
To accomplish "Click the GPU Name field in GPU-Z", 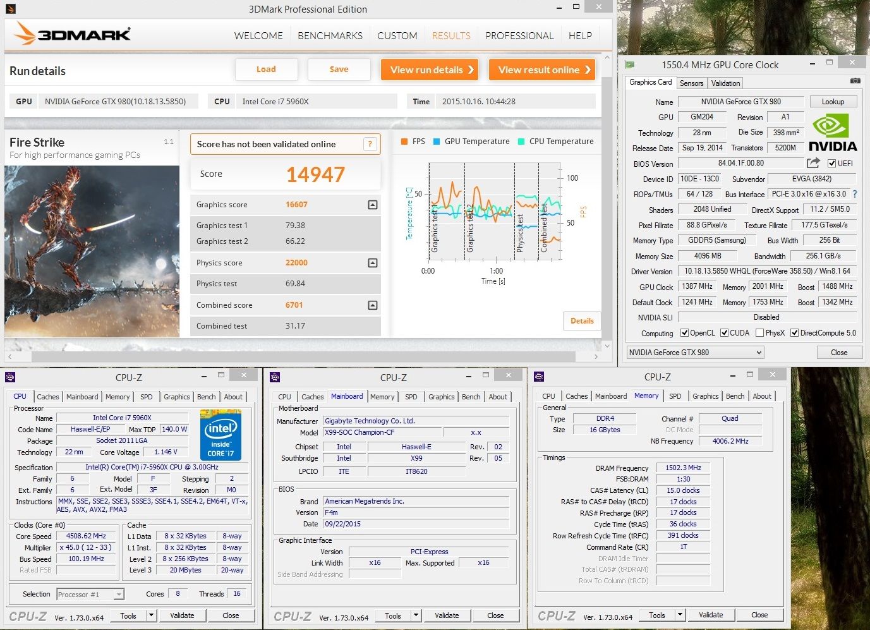I will point(740,102).
